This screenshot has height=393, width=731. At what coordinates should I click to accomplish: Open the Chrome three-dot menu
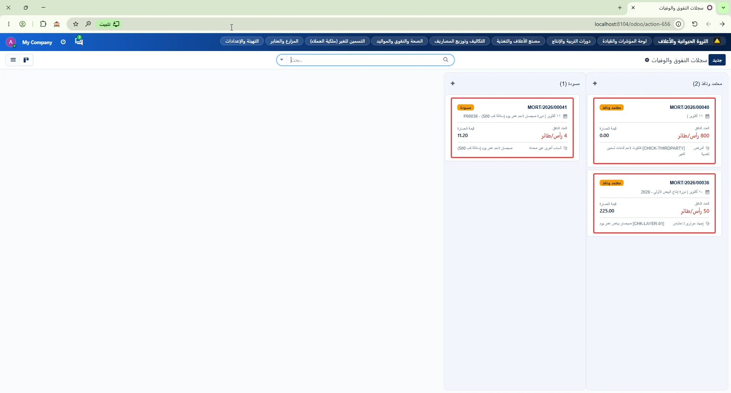click(x=9, y=24)
